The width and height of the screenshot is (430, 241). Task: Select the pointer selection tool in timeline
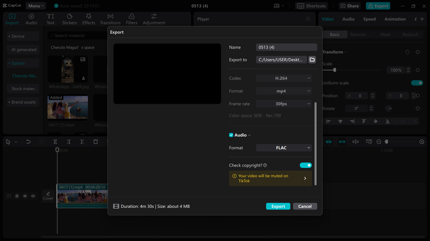[8, 142]
